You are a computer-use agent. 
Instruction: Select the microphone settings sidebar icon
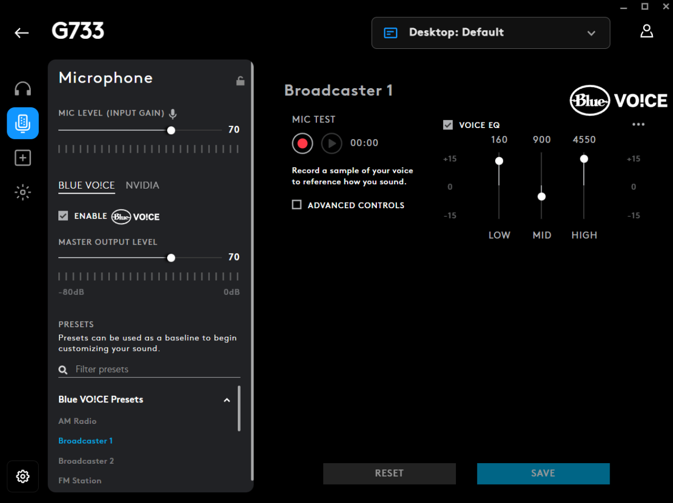pos(22,123)
